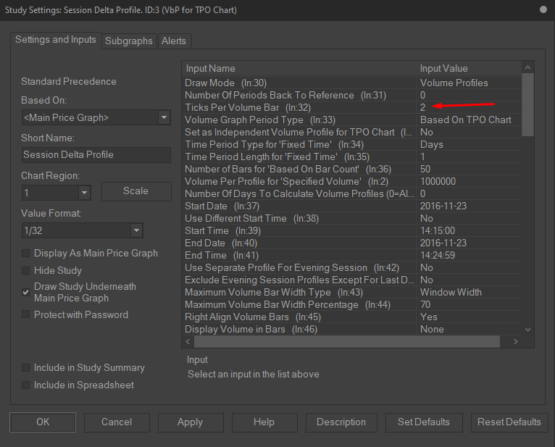555x447 pixels.
Task: Select Volume Graph Period Type row
Action: [352, 120]
